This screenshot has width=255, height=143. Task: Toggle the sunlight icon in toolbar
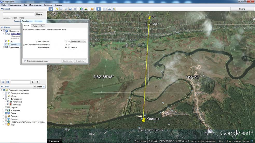[86, 9]
